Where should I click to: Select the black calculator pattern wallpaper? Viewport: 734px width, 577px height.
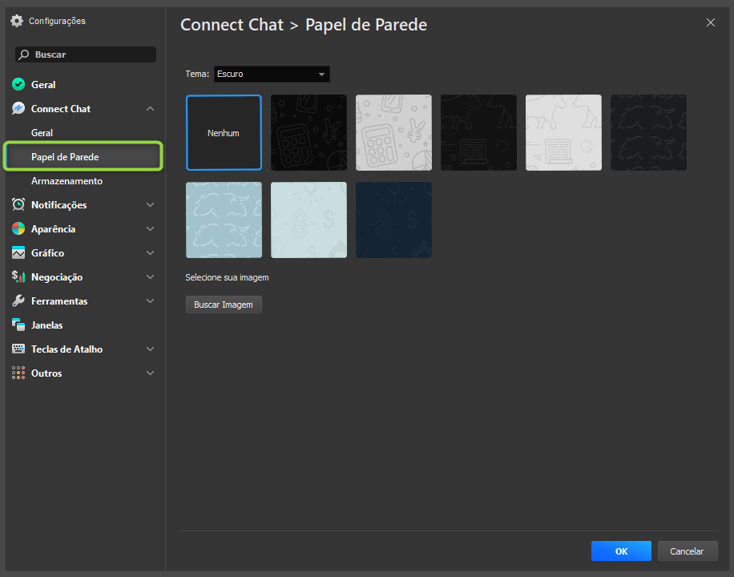(x=309, y=132)
